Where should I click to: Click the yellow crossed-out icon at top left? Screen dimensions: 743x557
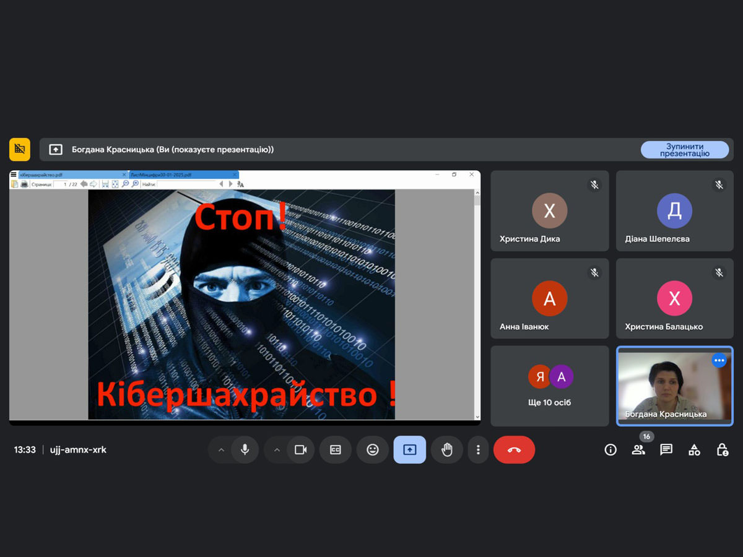20,149
